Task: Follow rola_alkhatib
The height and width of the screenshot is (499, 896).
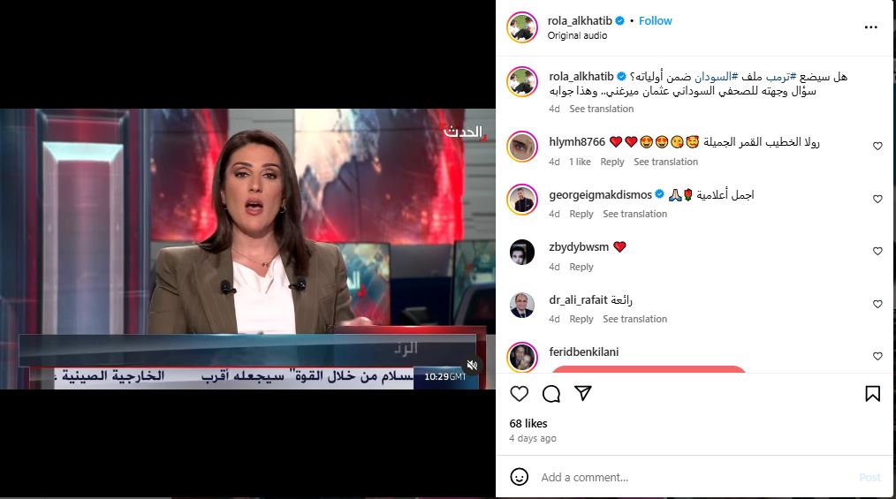Action: click(655, 20)
